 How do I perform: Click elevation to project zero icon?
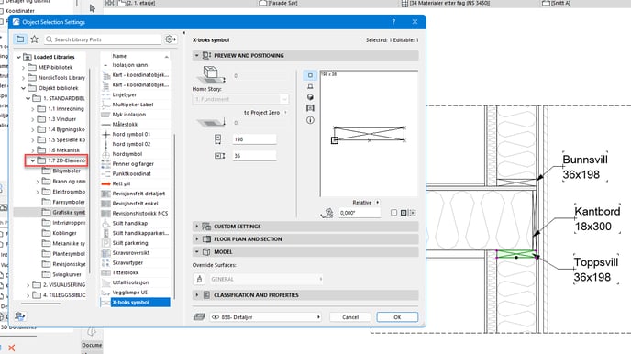pos(211,123)
